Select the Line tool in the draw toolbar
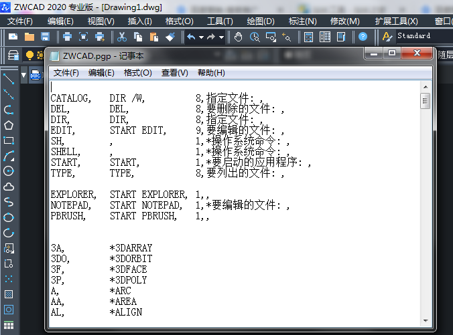453x335 pixels. 9,79
